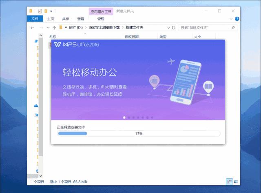The width and height of the screenshot is (261, 193).
Task: Maximize the Explorer window
Action: click(x=219, y=11)
